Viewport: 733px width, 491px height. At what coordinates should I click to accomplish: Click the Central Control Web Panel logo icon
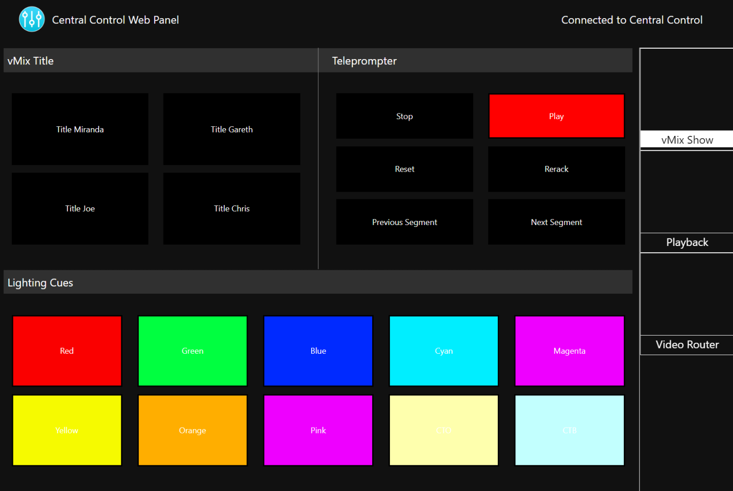tap(31, 19)
